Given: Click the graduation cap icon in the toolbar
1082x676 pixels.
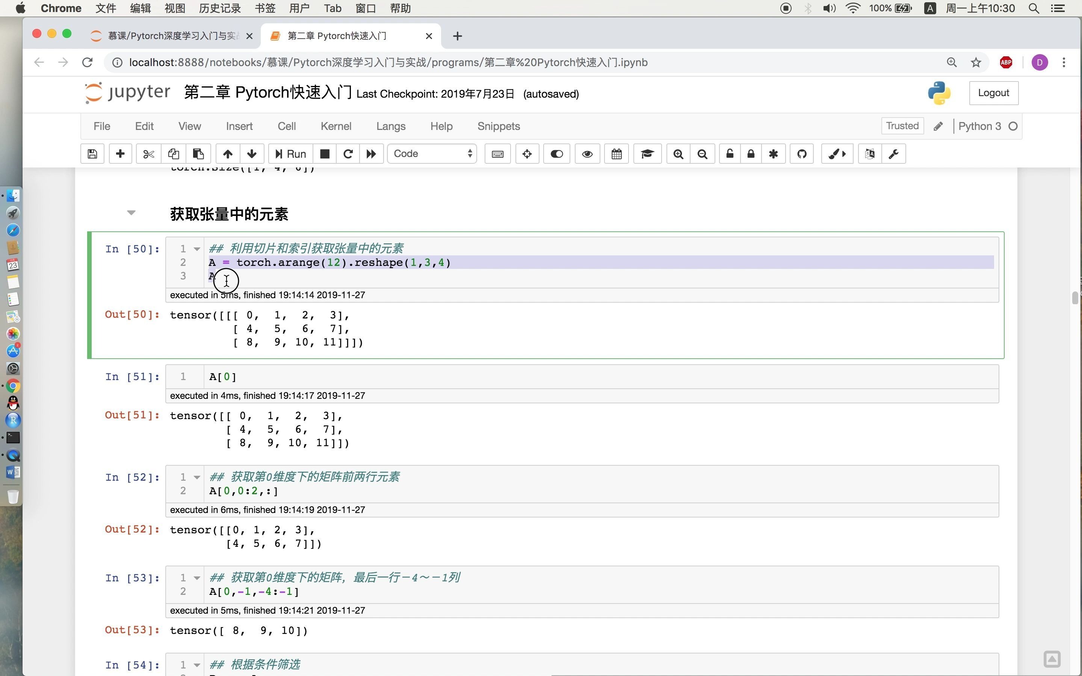Looking at the screenshot, I should 647,154.
